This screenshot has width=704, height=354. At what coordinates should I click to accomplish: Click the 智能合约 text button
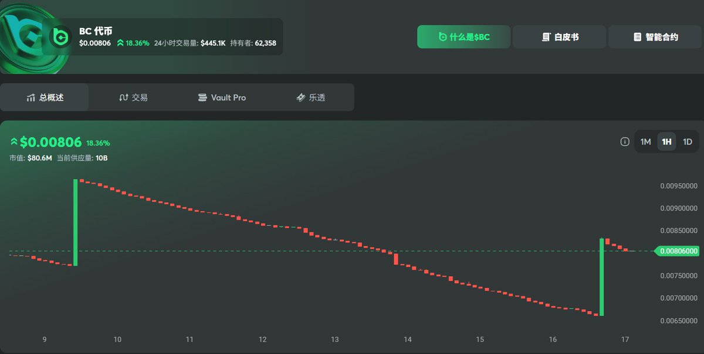point(662,37)
